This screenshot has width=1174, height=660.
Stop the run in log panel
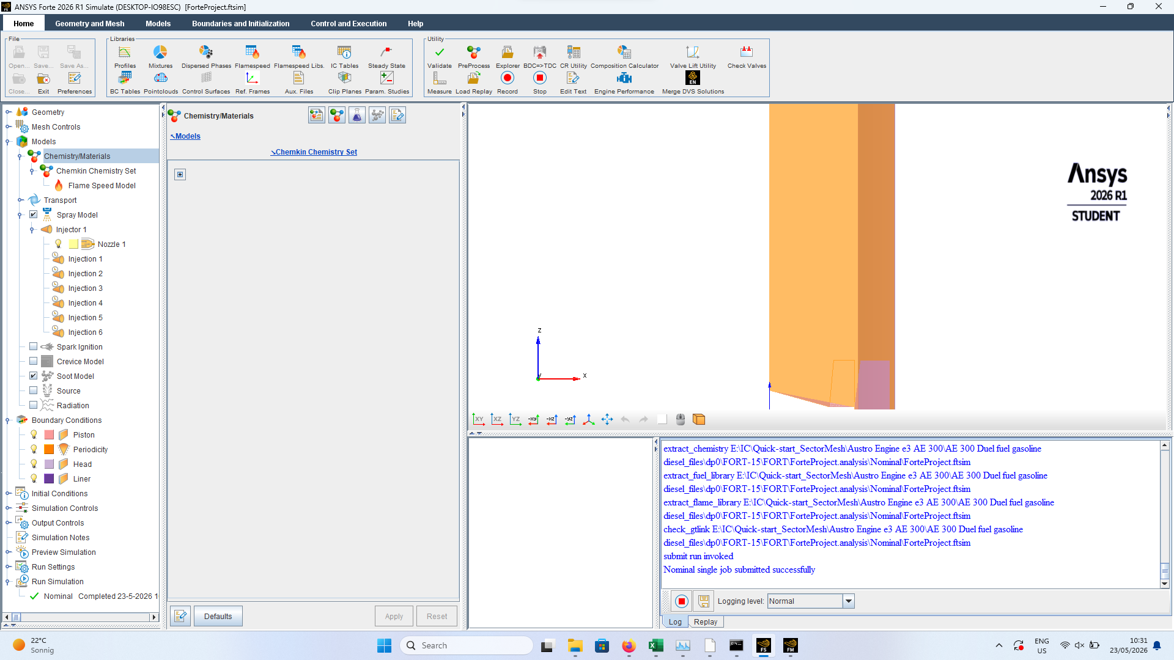681,601
